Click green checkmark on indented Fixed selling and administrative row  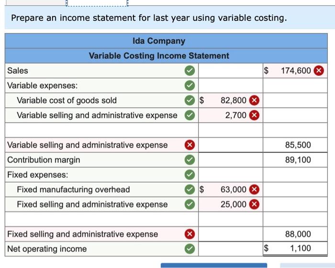pos(190,204)
